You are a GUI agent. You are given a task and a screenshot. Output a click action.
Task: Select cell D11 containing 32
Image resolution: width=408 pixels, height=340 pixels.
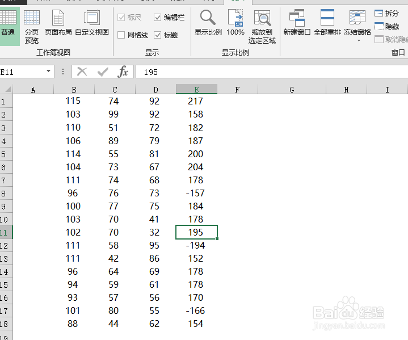click(155, 232)
